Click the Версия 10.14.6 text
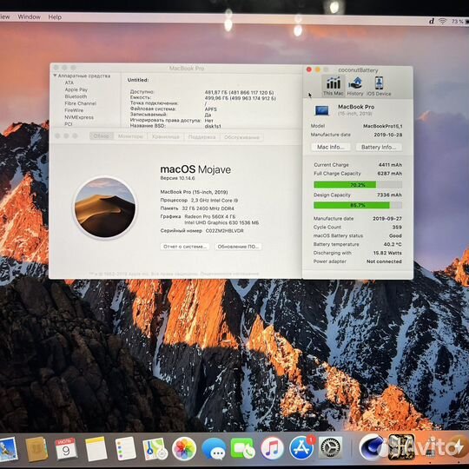469x469 pixels. [177, 178]
